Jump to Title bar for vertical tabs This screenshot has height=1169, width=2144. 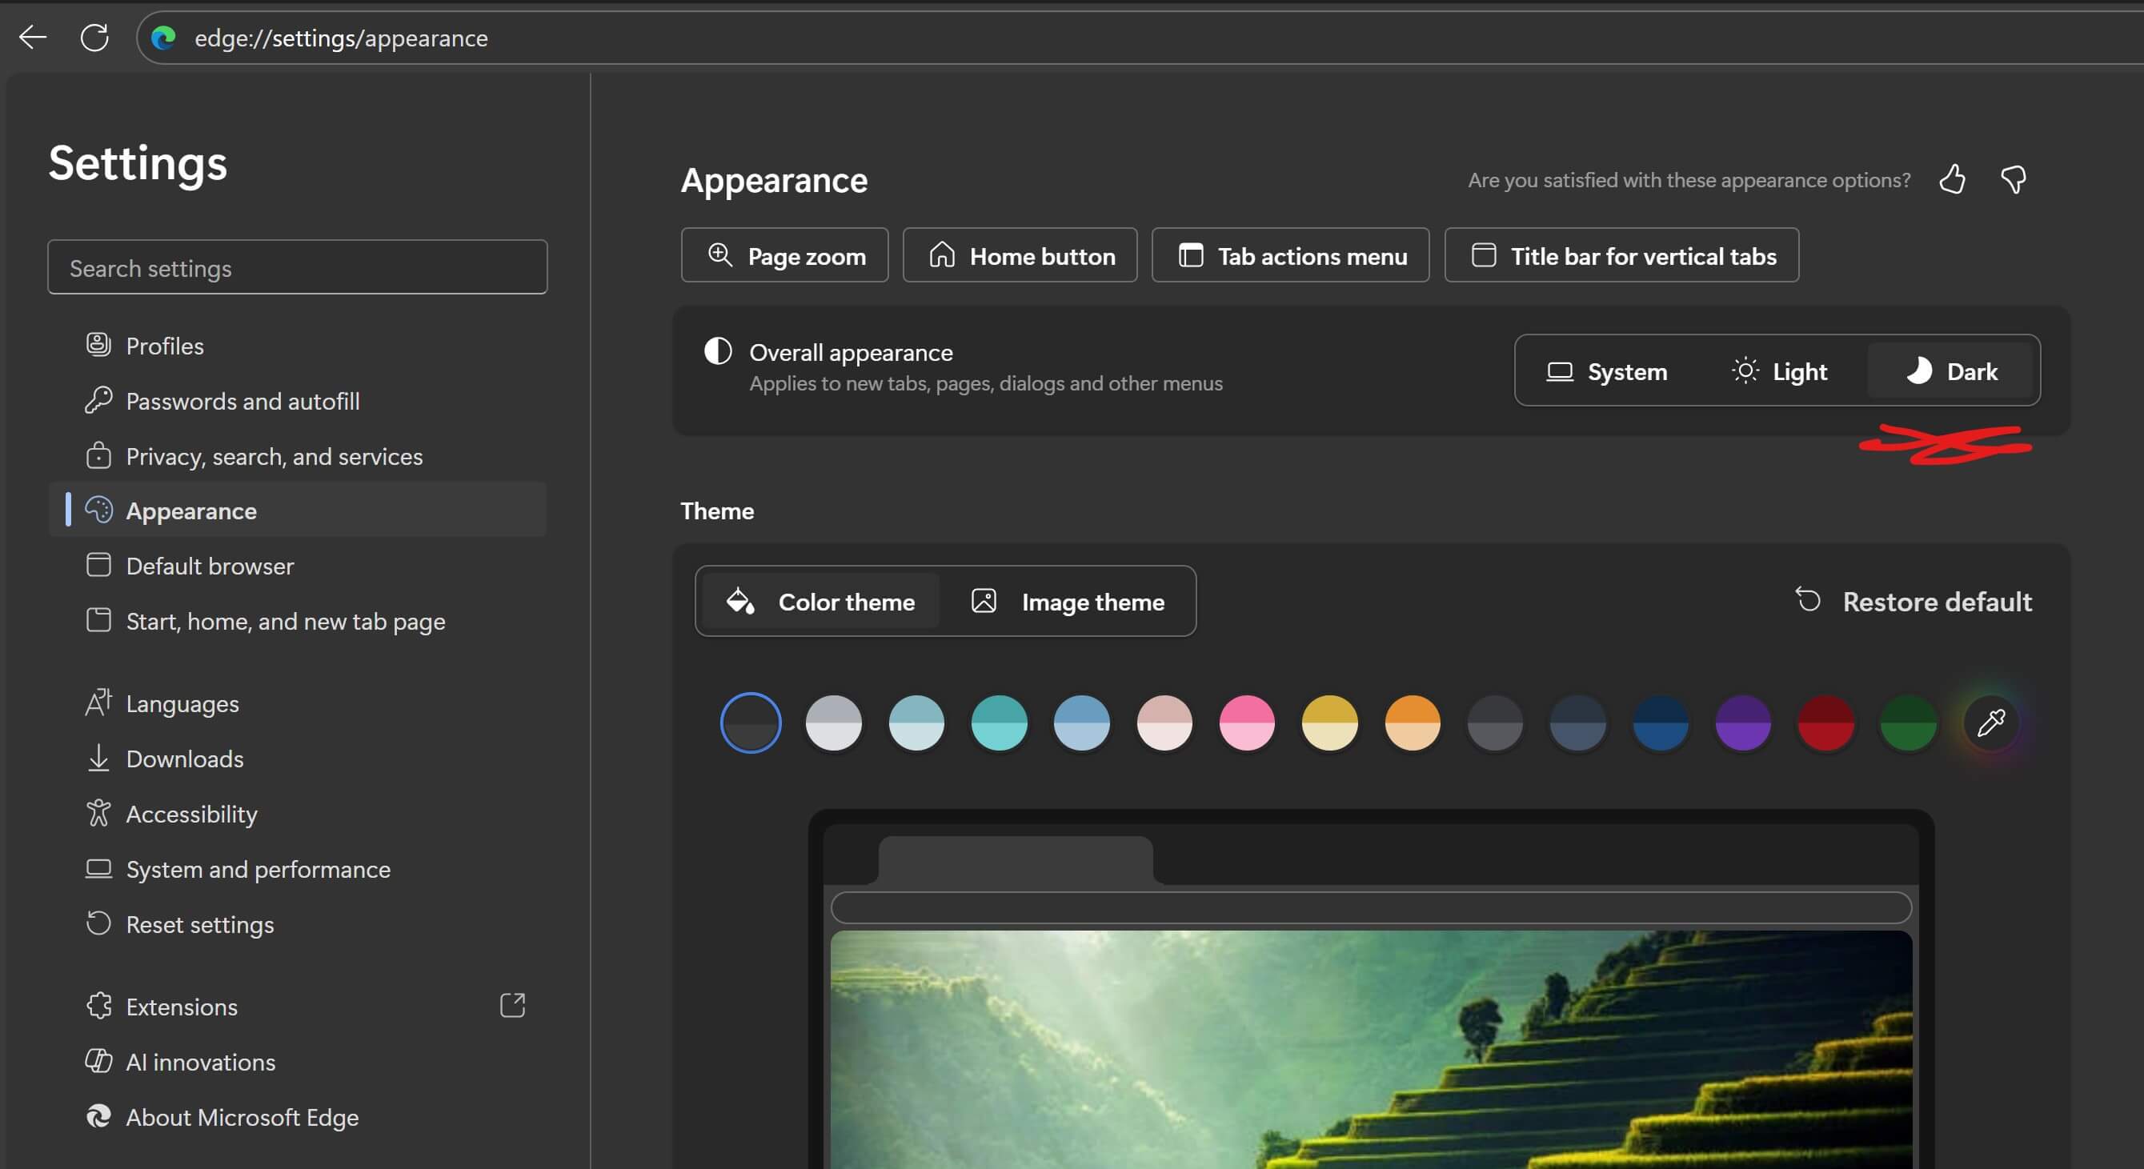point(1621,255)
